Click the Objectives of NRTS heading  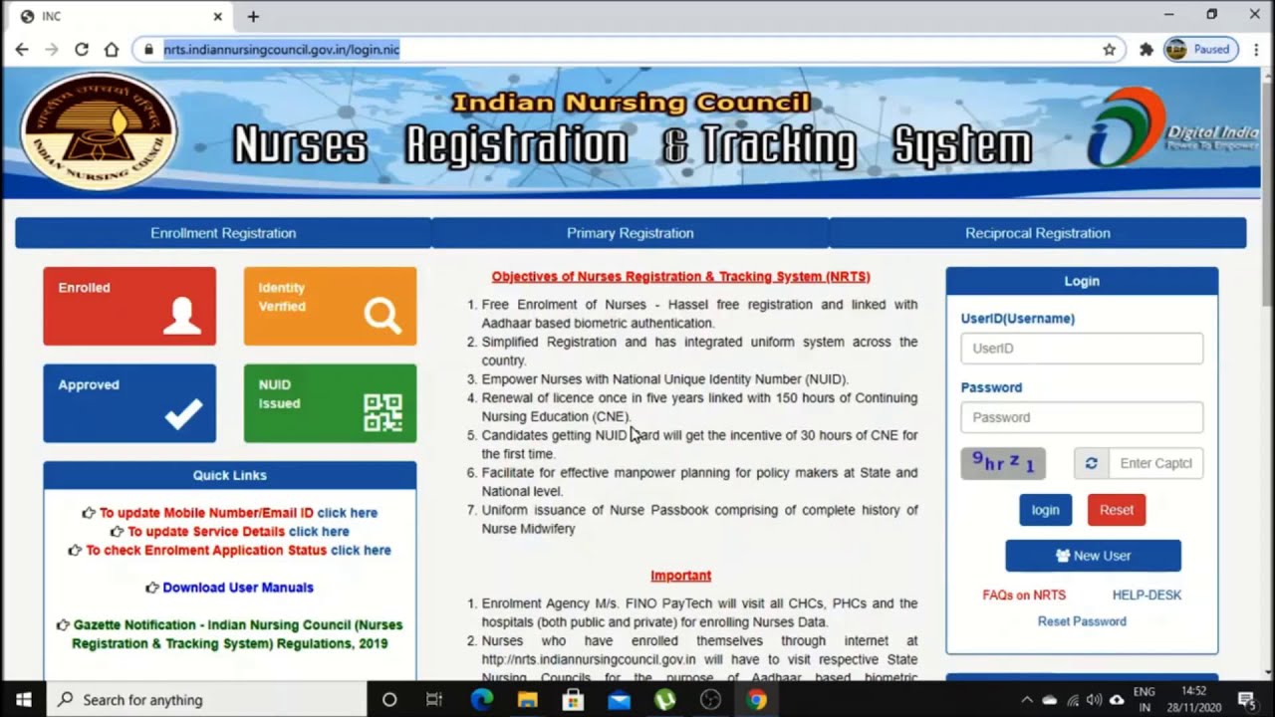(x=680, y=276)
